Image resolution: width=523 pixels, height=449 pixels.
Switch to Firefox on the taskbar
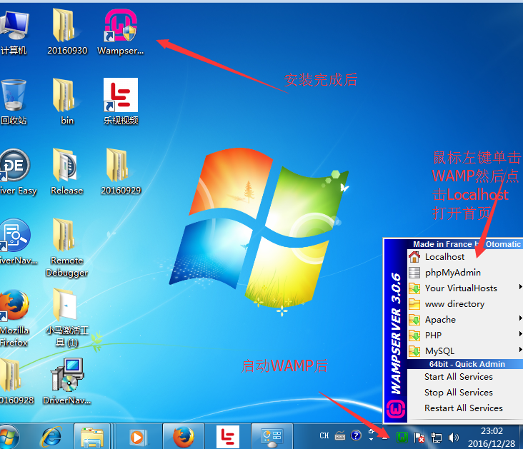184,437
